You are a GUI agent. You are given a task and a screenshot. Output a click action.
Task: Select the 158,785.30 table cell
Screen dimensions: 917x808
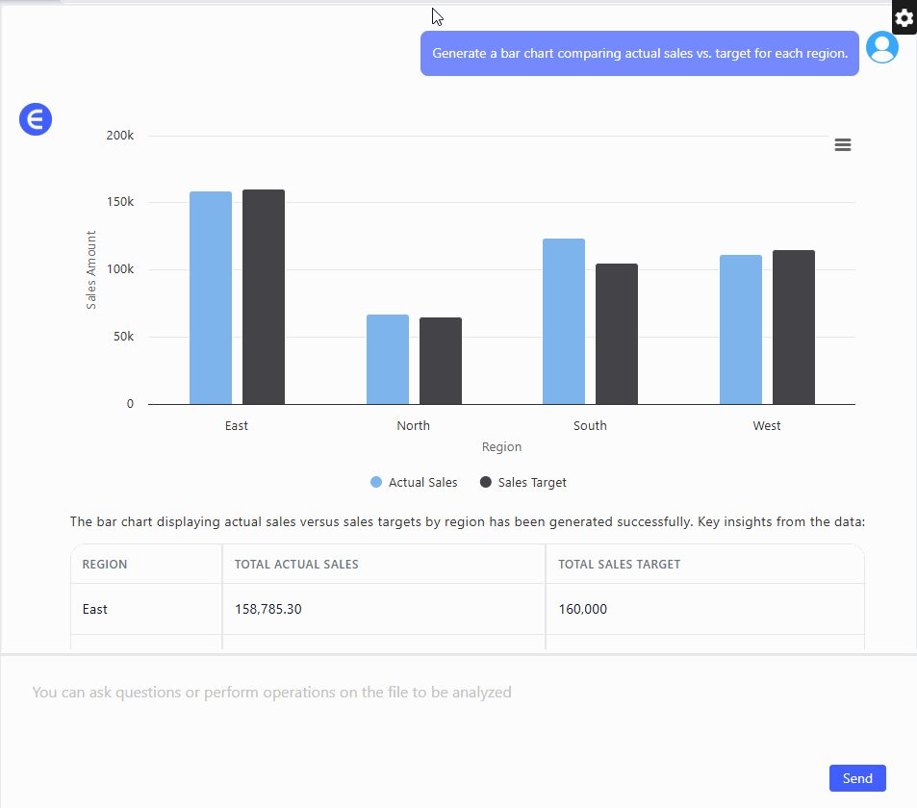[x=268, y=609]
